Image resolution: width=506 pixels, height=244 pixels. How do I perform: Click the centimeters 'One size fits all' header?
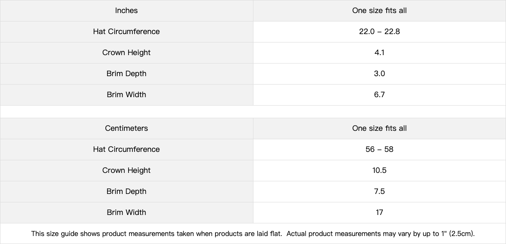[379, 128]
